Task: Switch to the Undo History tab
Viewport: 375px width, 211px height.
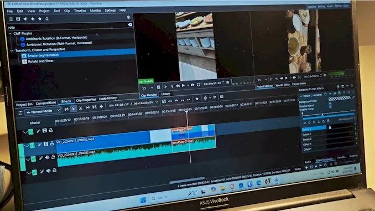Action: click(108, 99)
